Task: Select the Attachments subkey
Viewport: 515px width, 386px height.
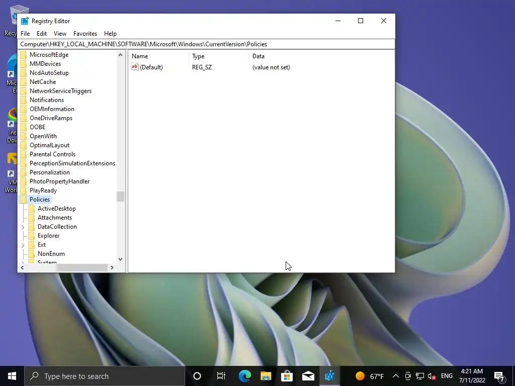Action: [54, 218]
